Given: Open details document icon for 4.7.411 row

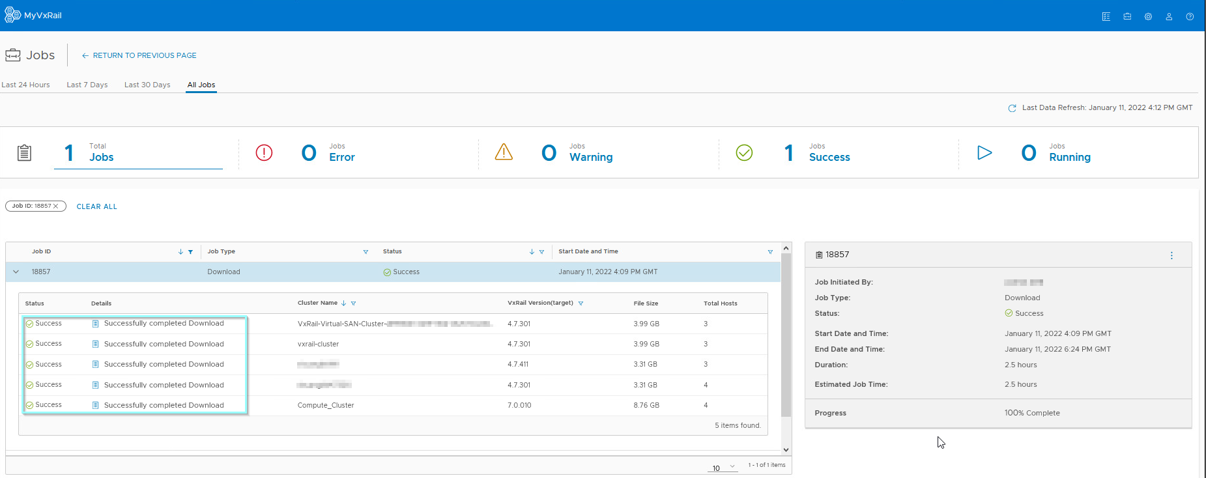Looking at the screenshot, I should 95,364.
